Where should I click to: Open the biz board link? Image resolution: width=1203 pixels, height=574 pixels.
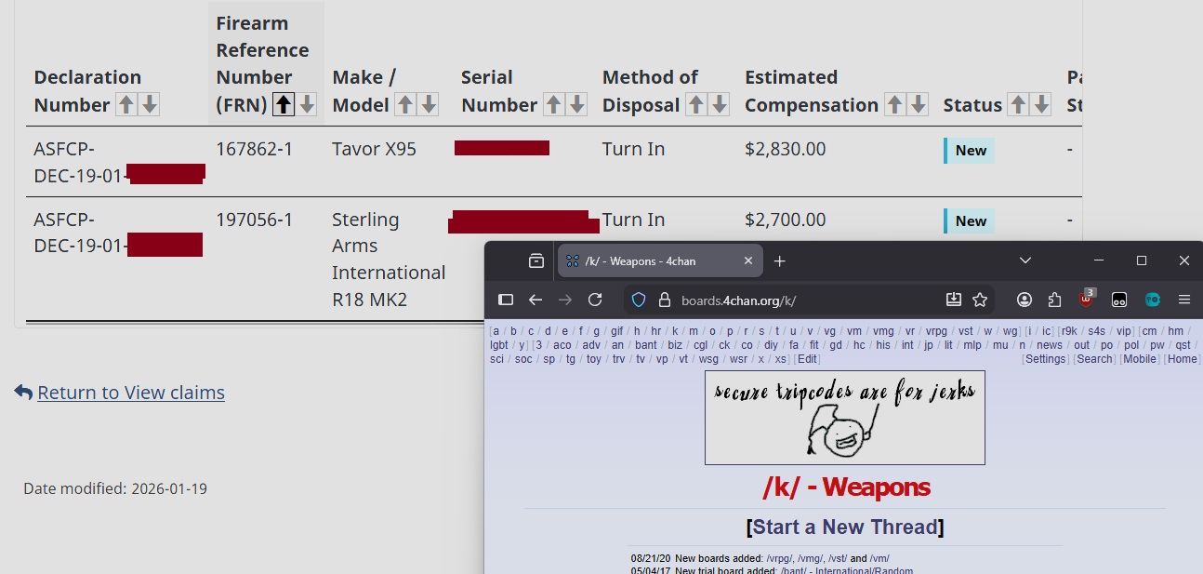675,345
